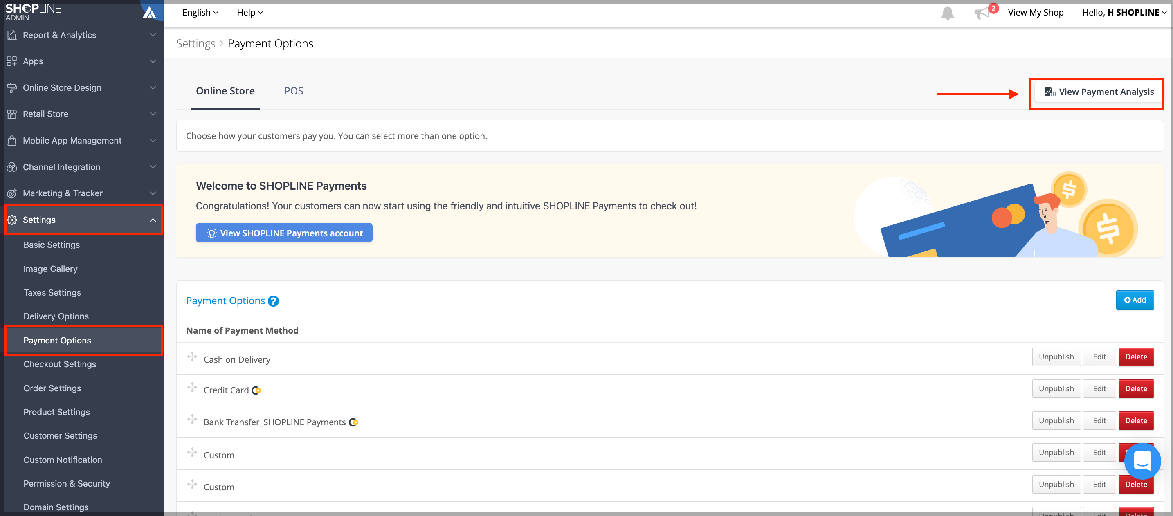
Task: Delete the Credit Card option
Action: (1136, 388)
